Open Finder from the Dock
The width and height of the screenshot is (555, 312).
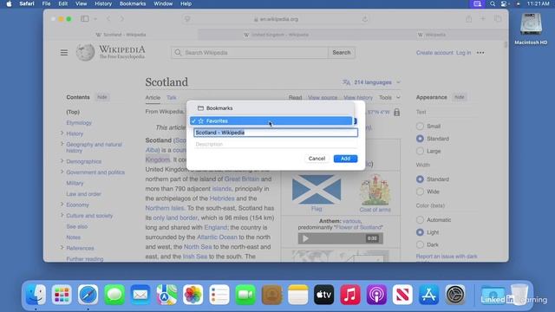click(36, 295)
